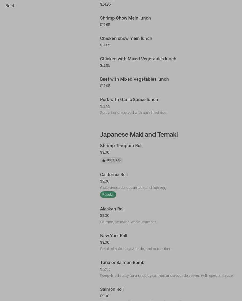Click the Japanese Maki and Temaki heading

[x=139, y=134]
